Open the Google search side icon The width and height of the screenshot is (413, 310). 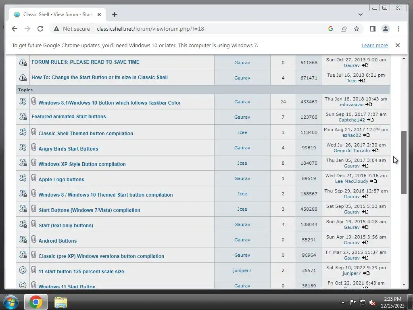pyautogui.click(x=331, y=29)
